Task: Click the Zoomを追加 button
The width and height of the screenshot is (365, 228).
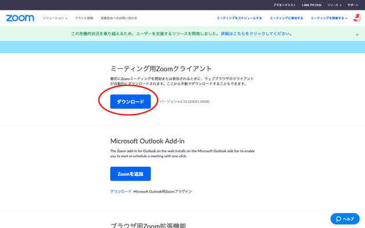Action: pos(130,174)
